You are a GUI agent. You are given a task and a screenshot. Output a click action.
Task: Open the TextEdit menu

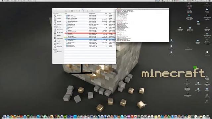pos(7,1)
